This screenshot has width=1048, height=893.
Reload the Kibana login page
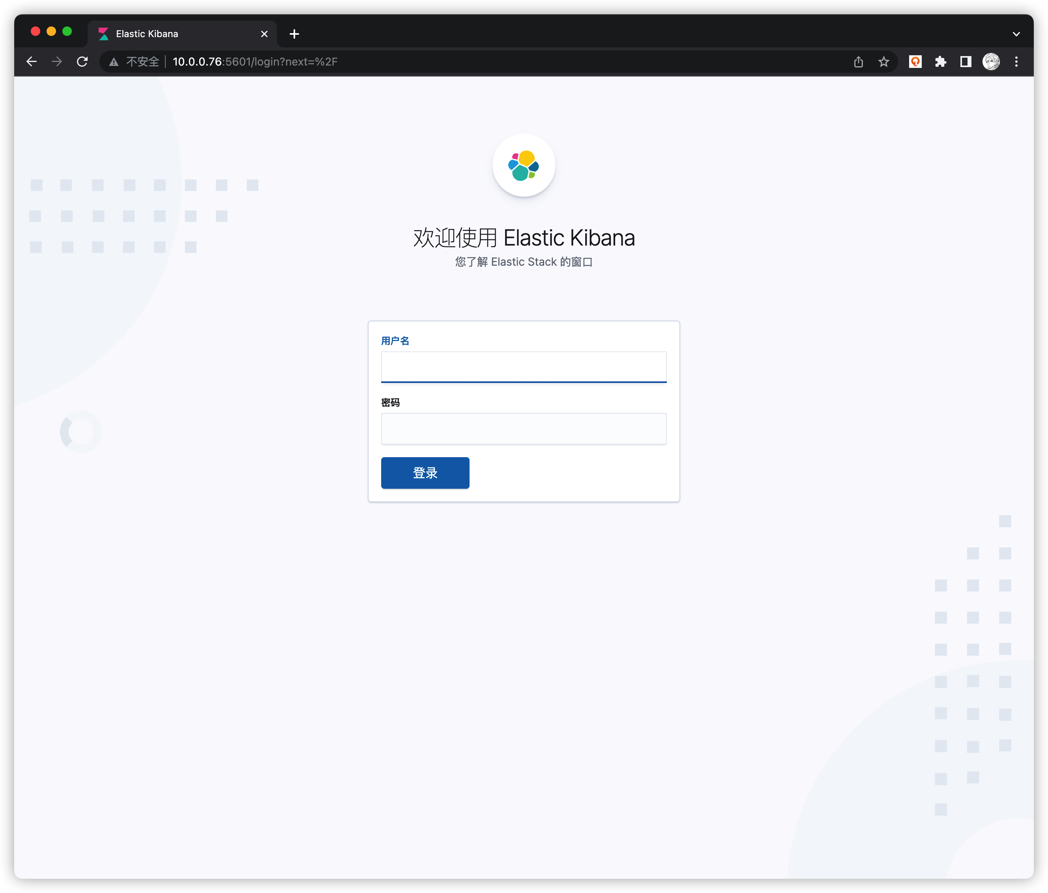82,62
